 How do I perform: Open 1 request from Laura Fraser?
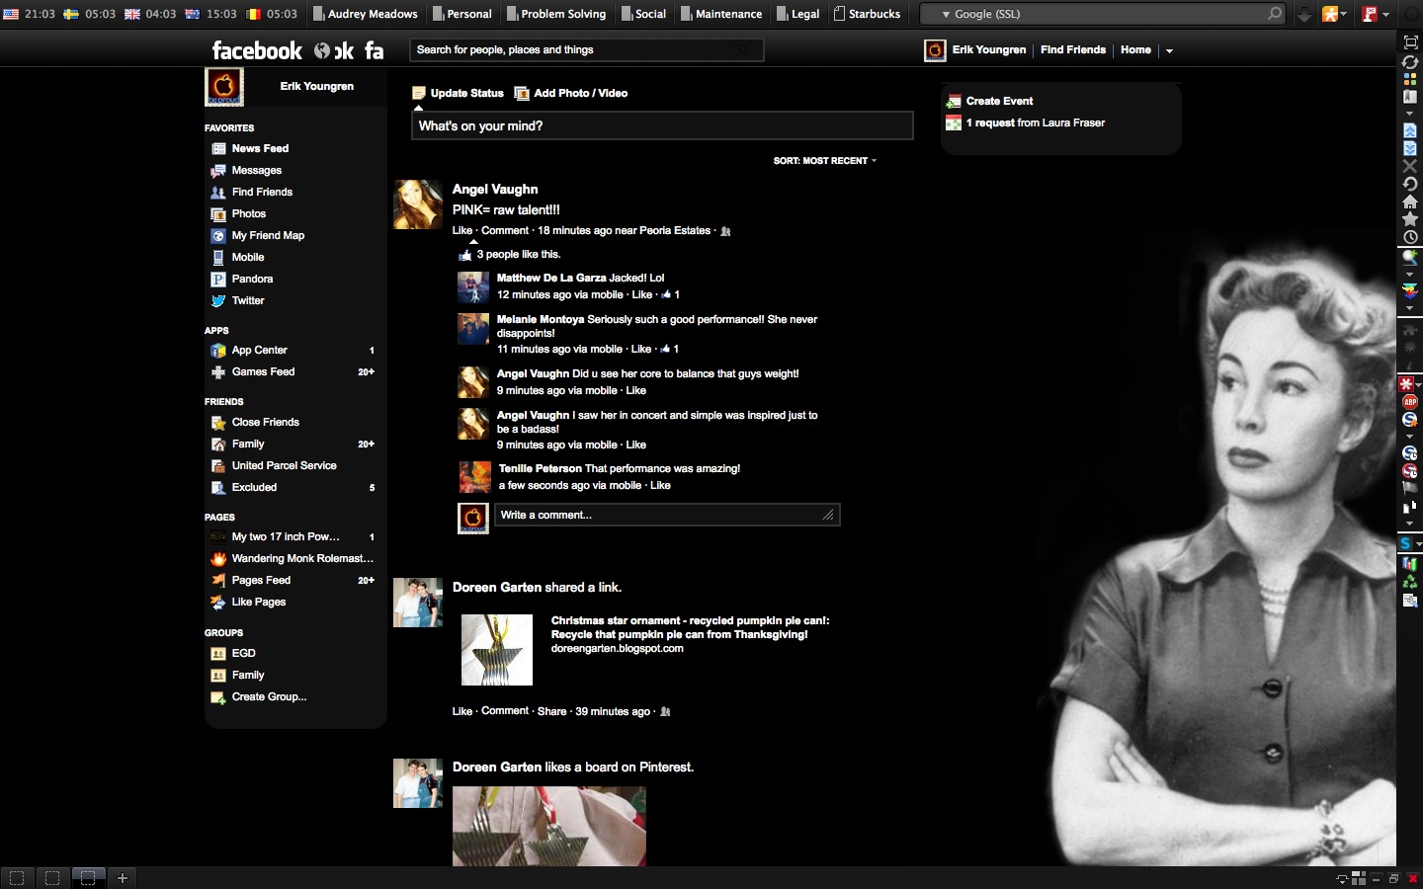click(x=1035, y=122)
